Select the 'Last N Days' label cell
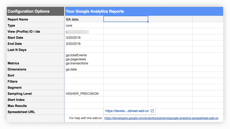Screen dimensions: 230x129 pyautogui.click(x=35, y=50)
